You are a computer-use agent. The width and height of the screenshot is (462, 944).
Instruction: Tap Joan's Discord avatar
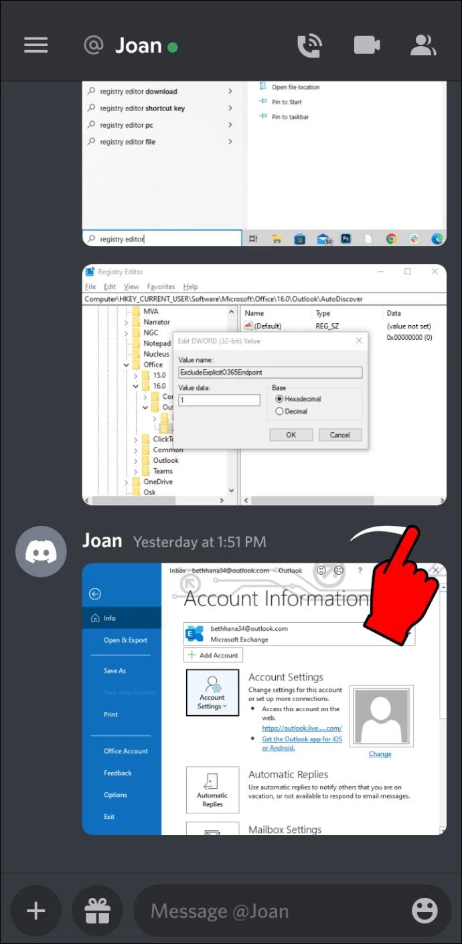(41, 552)
